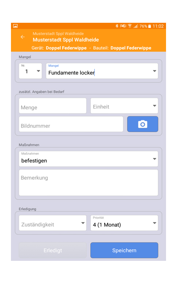177x284 pixels.
Task: Focus the Bildnummer input field
Action: 71,124
